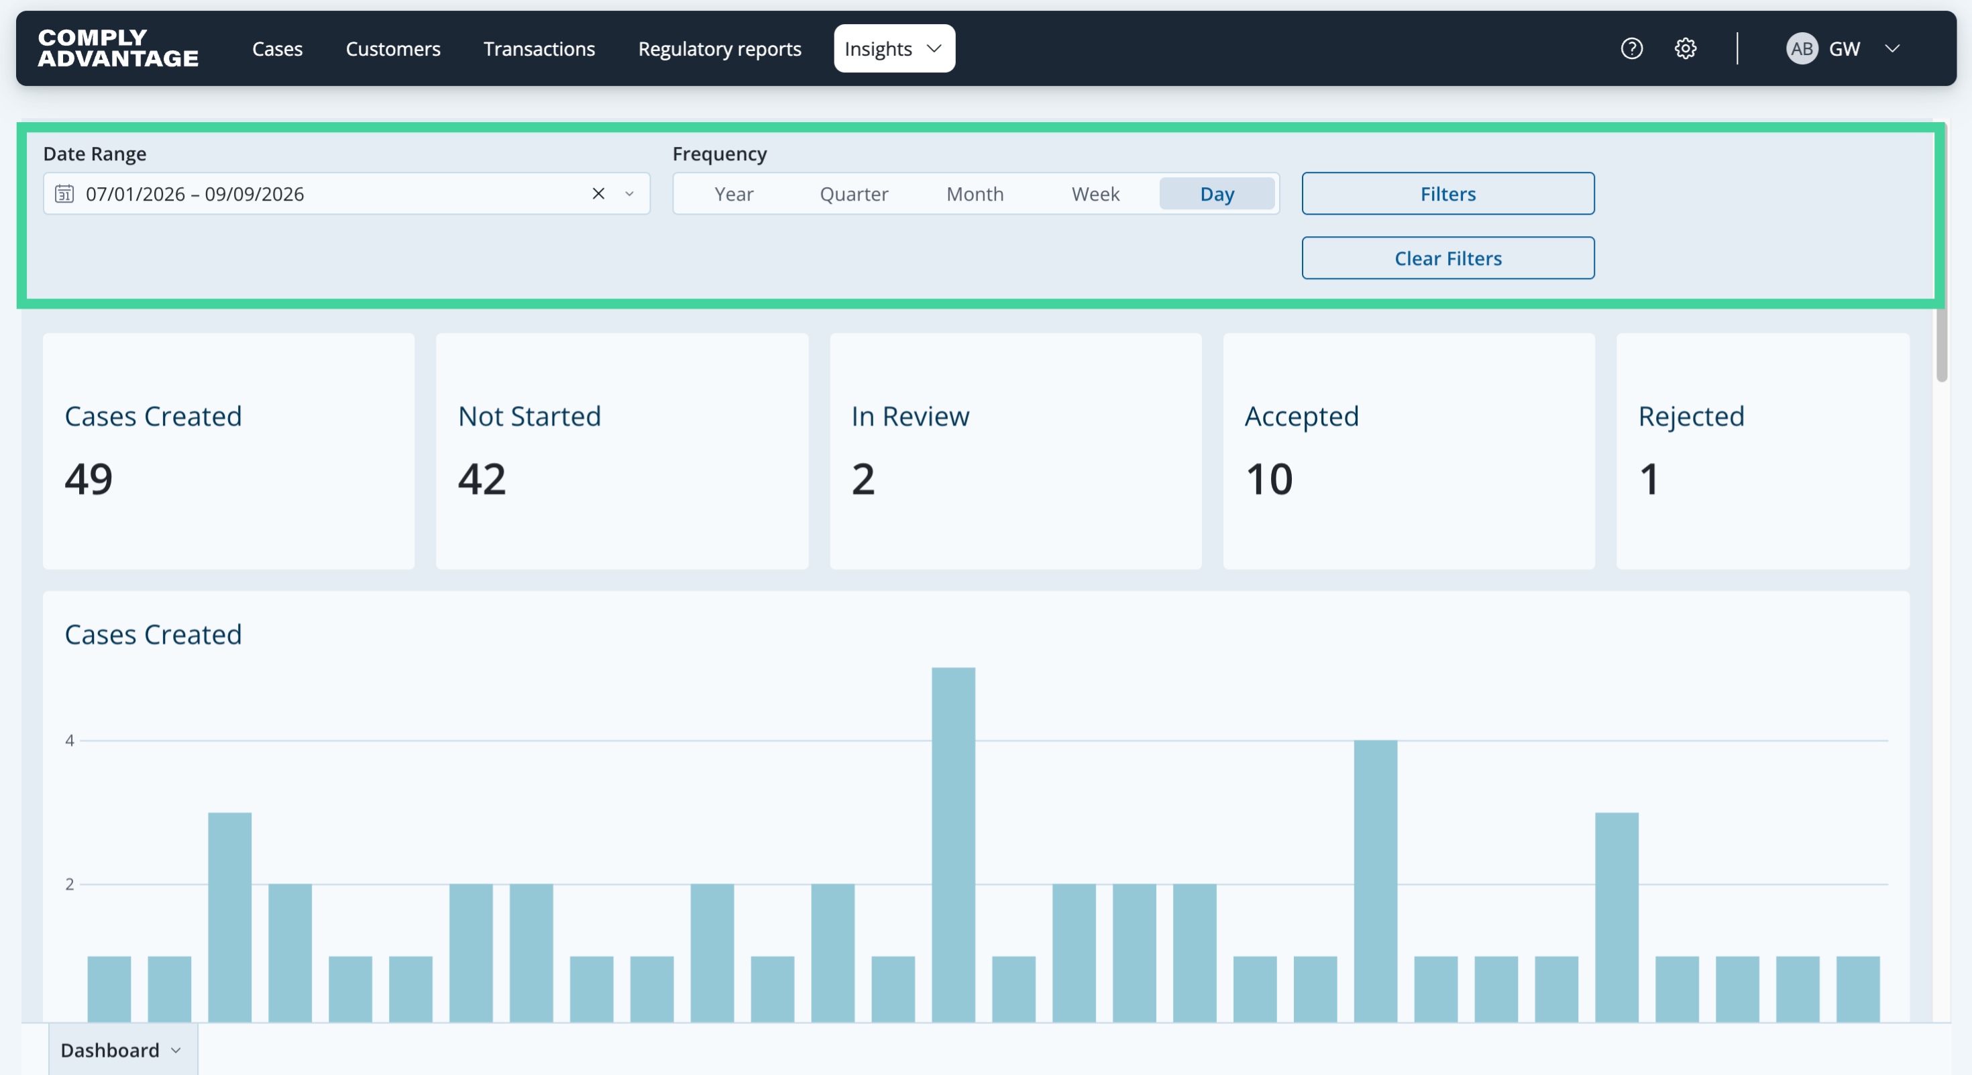Open Regulatory reports
Viewport: 1972px width, 1075px height.
tap(720, 49)
